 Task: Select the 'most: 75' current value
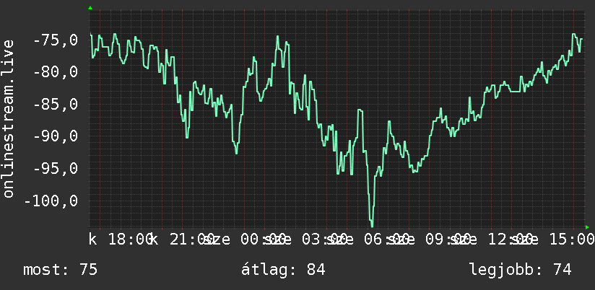point(61,270)
